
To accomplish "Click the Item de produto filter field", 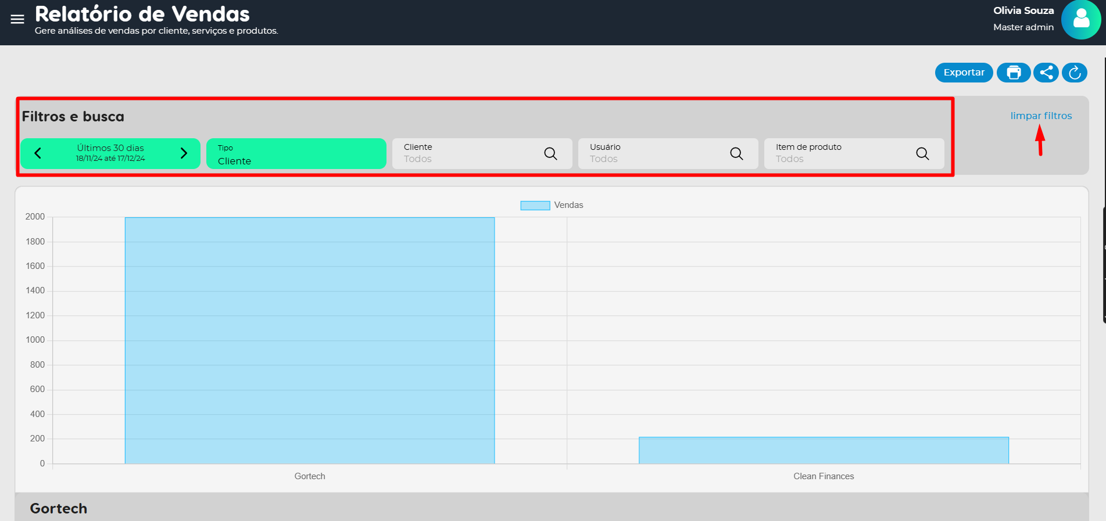I will (837, 154).
